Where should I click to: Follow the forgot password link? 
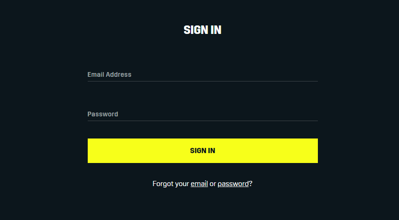(x=233, y=184)
